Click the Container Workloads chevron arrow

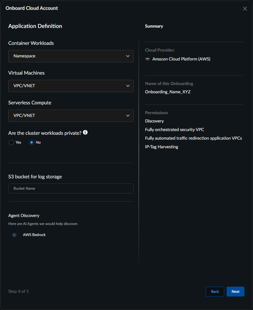(128, 56)
